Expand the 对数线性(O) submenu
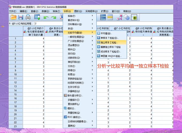This screenshot has width=182, height=133. pyautogui.click(x=80, y=58)
